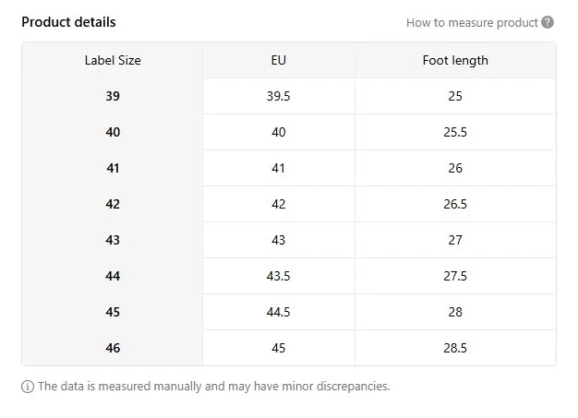Click the question mark help icon
This screenshot has height=418, width=578.
pyautogui.click(x=548, y=22)
